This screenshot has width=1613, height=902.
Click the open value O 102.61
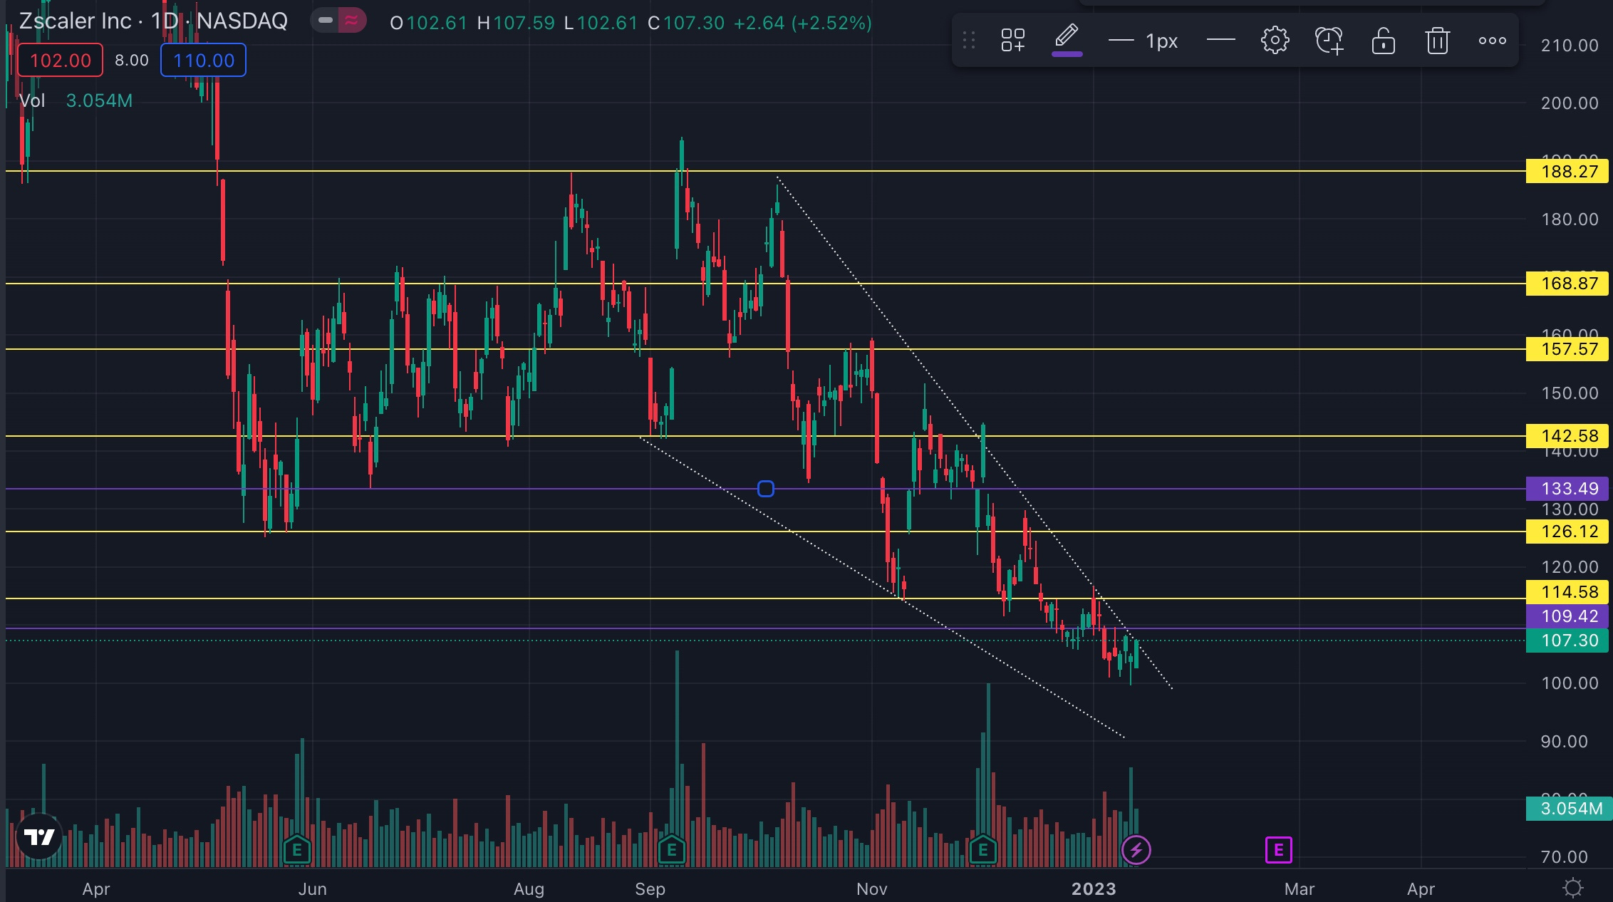428,23
